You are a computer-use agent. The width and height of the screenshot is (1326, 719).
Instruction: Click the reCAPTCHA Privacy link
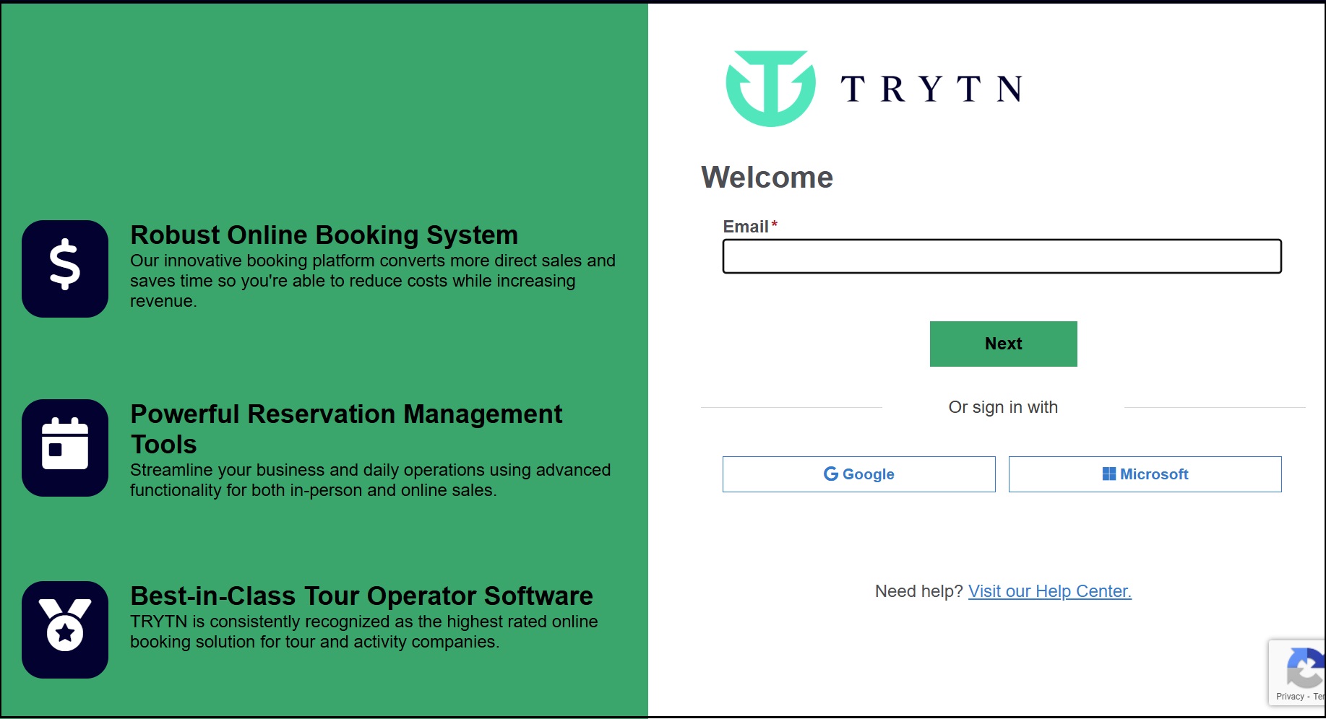pyautogui.click(x=1290, y=697)
